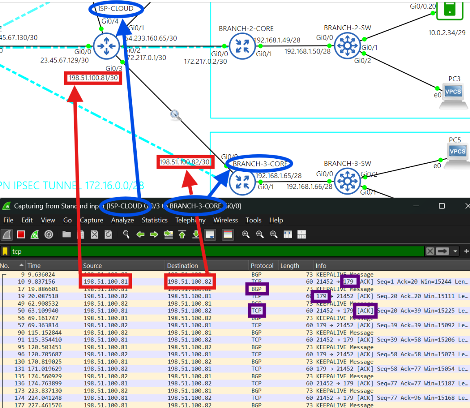Click the ISP-CLOUD router icon in topology
The height and width of the screenshot is (408, 470).
click(106, 46)
